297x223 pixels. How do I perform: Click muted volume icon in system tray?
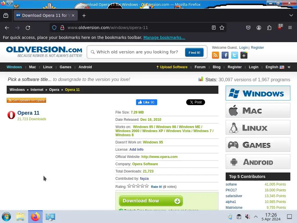tap(247, 217)
